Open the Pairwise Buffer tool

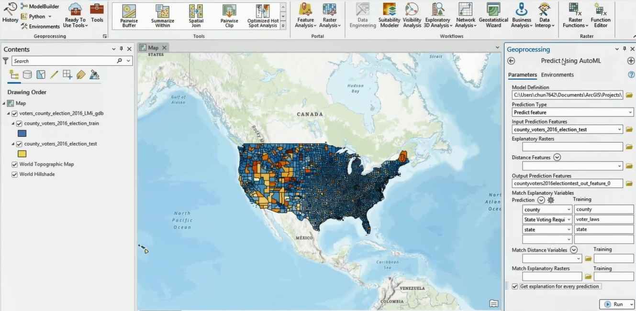click(x=129, y=16)
